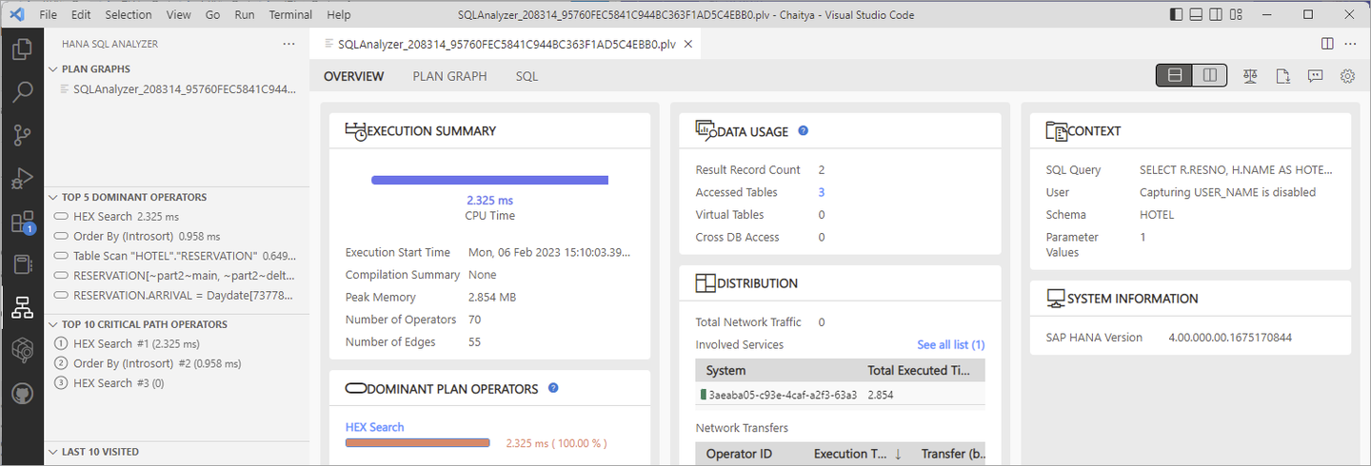This screenshot has width=1371, height=466.
Task: Switch to side-by-side columns layout toggle
Action: click(x=1209, y=76)
